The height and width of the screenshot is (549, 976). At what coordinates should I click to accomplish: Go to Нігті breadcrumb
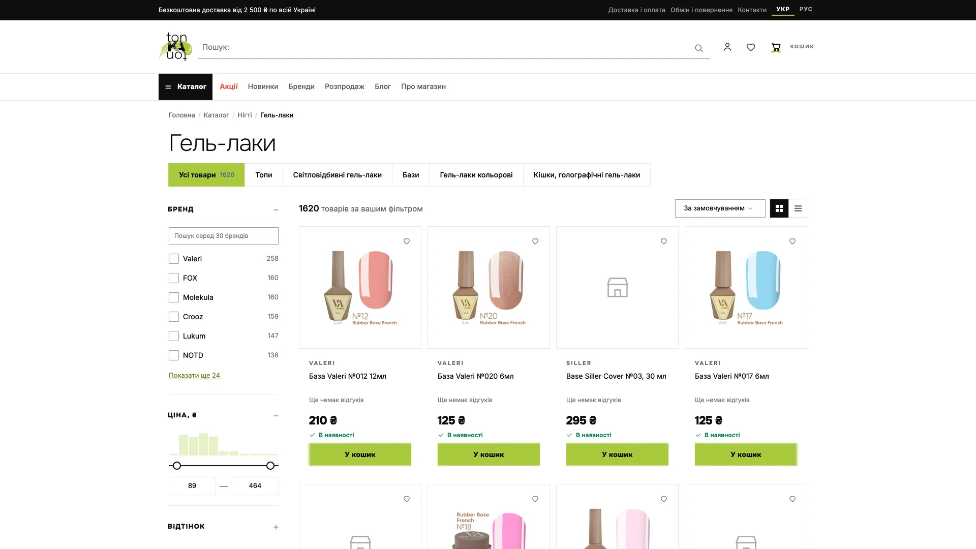coord(245,115)
